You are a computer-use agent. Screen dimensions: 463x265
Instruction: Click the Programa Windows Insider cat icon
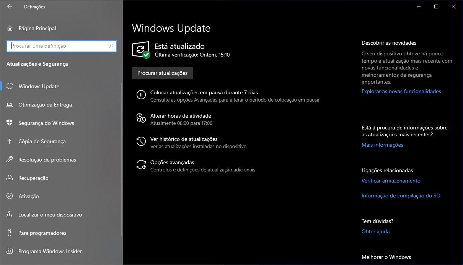click(10, 251)
